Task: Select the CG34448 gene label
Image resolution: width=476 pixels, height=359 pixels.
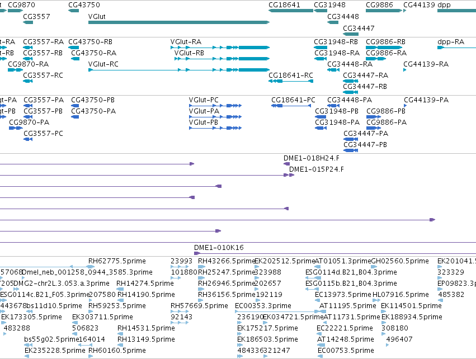Action: click(343, 16)
